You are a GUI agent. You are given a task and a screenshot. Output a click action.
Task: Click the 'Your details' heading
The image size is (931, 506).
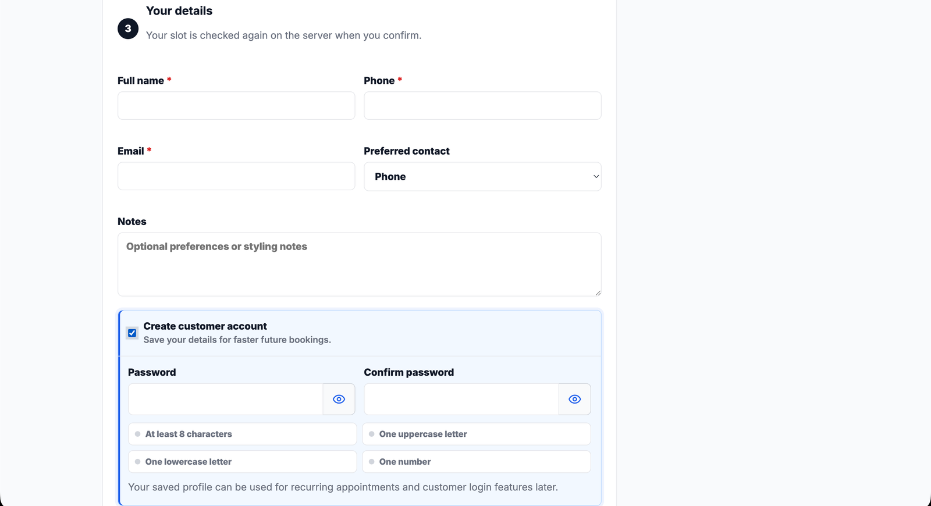[x=179, y=11]
